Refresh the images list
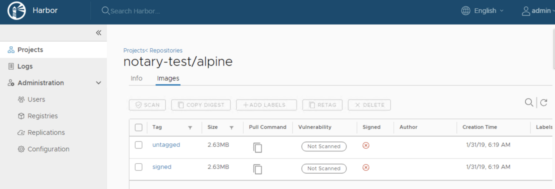This screenshot has height=189, width=555. point(544,103)
